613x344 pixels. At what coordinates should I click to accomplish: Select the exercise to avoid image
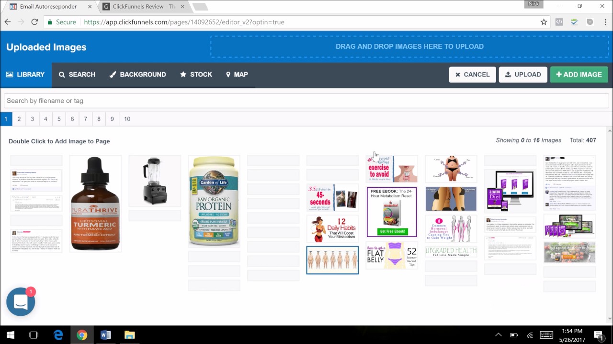click(392, 169)
